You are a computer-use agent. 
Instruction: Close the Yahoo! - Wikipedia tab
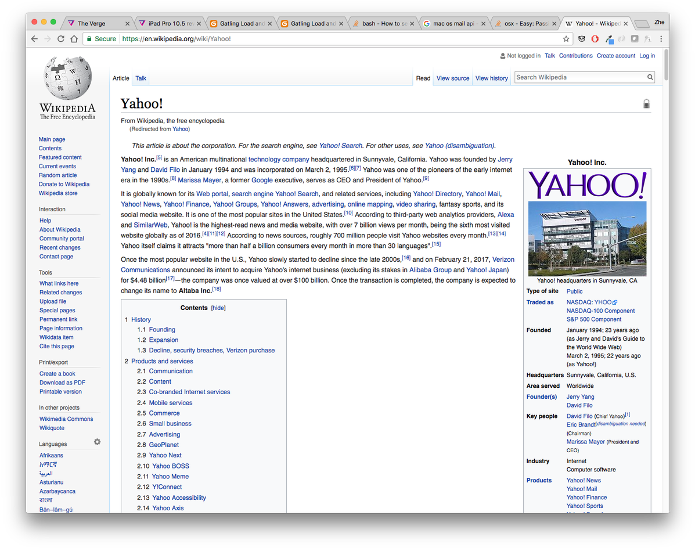tap(625, 23)
